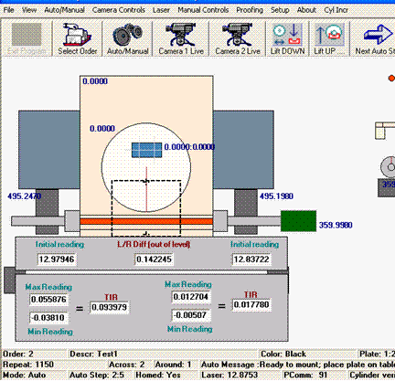The width and height of the screenshot is (395, 381).
Task: Advance with the Next Auto Step arrow
Action: [374, 38]
